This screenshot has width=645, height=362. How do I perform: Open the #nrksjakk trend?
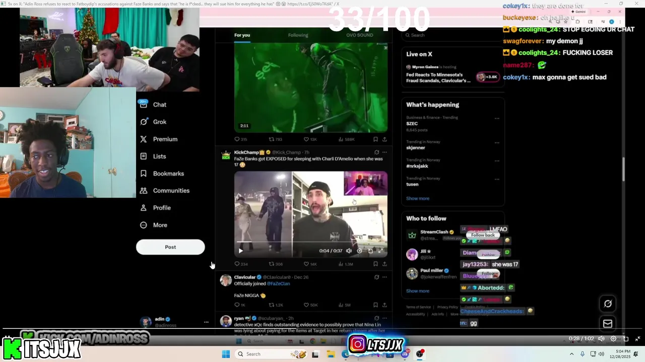coord(417,166)
